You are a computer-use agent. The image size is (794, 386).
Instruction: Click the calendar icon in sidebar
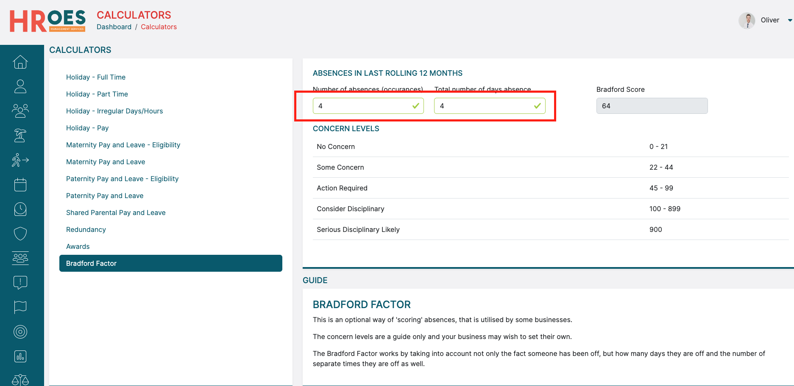click(20, 185)
